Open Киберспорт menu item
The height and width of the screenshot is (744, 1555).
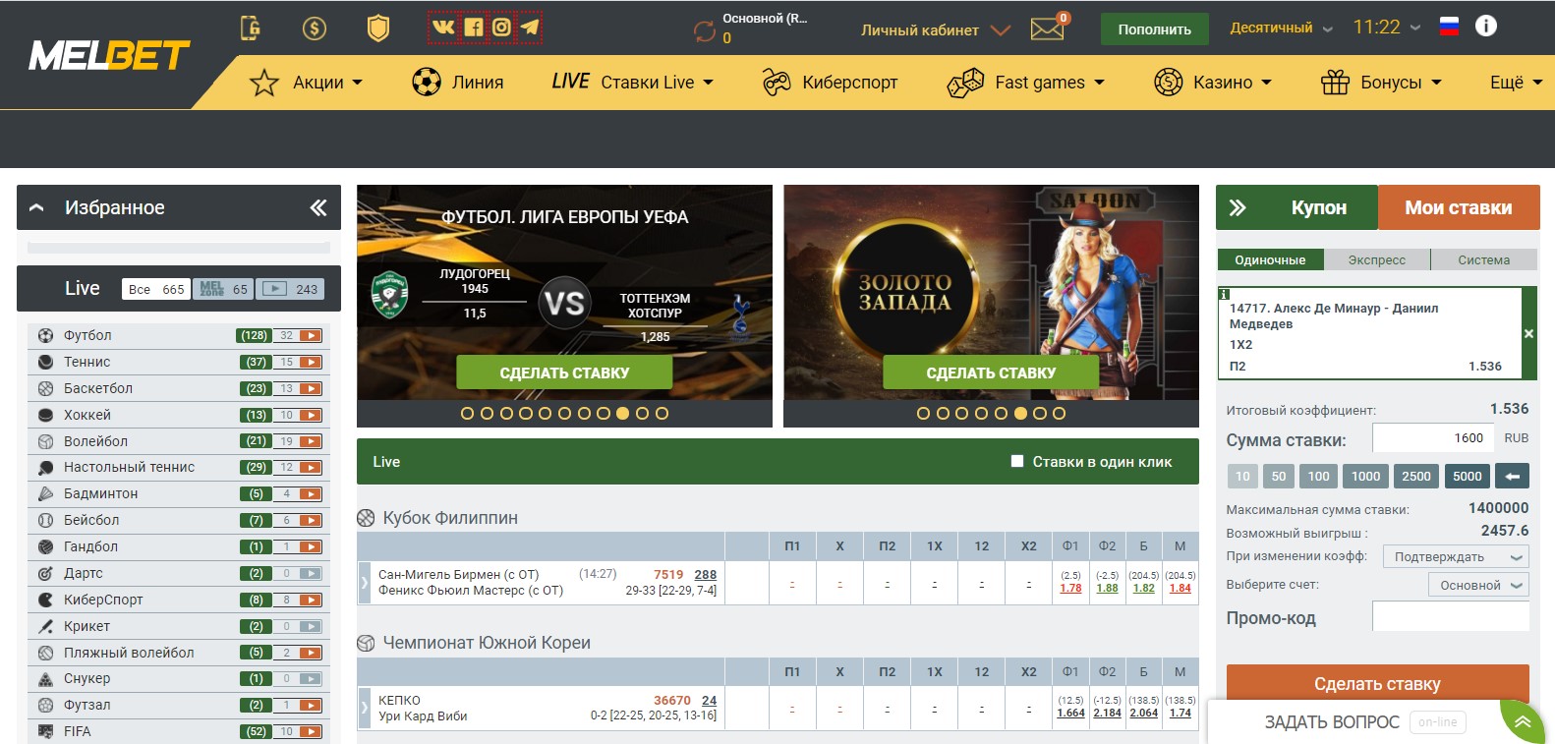click(830, 83)
